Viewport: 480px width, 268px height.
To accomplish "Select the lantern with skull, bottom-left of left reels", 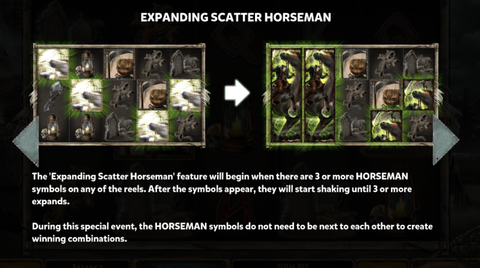I will click(54, 126).
